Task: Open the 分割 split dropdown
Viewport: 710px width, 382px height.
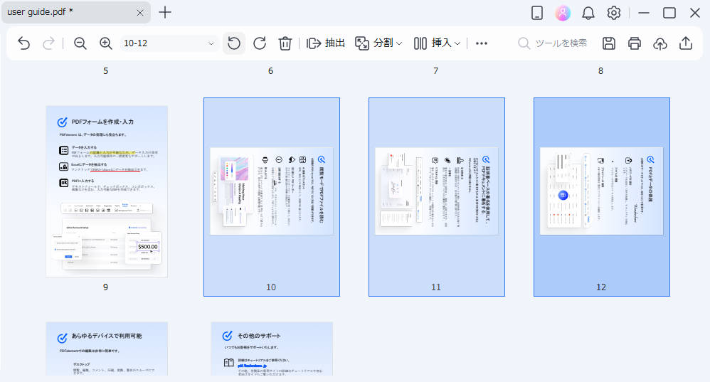Action: (x=378, y=43)
